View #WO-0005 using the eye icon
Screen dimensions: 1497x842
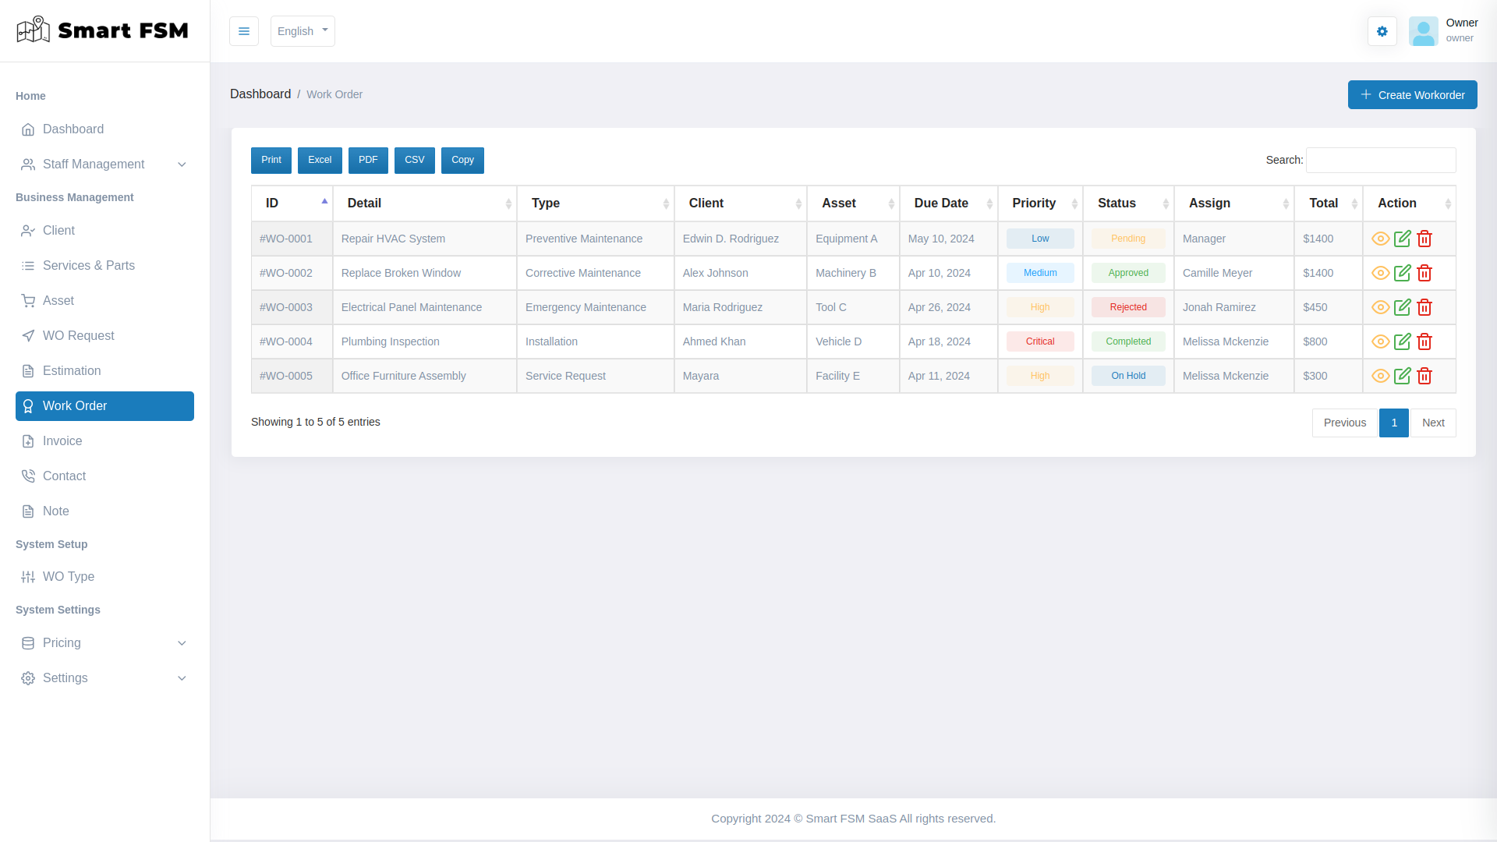point(1380,376)
